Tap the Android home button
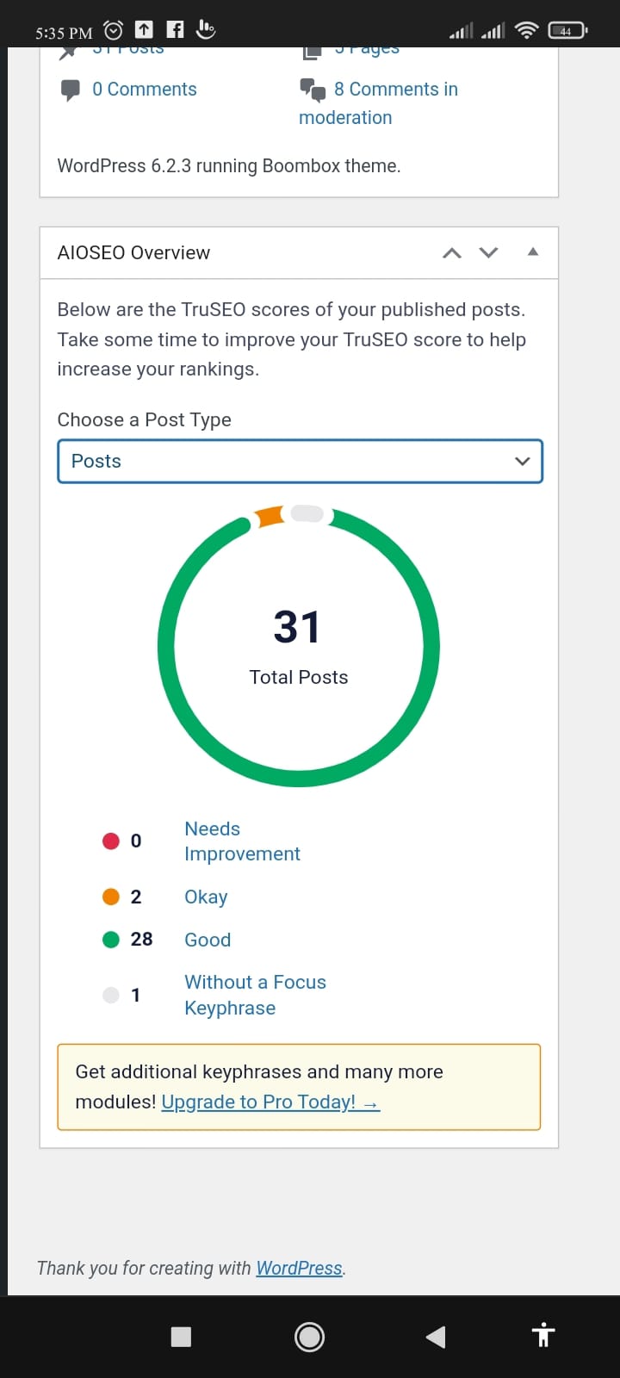This screenshot has height=1378, width=620. [x=309, y=1337]
